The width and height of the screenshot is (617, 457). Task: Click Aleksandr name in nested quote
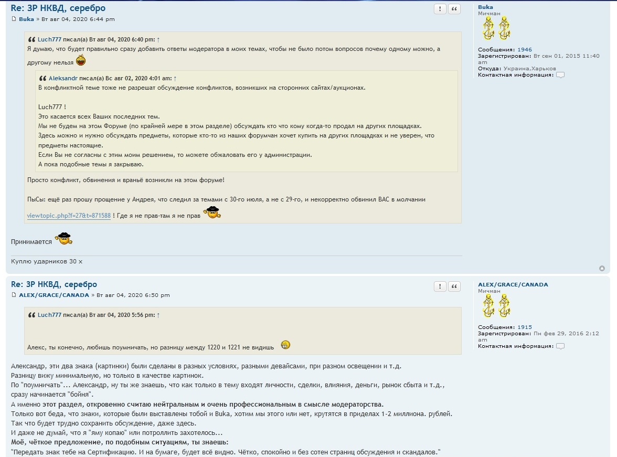coord(63,78)
